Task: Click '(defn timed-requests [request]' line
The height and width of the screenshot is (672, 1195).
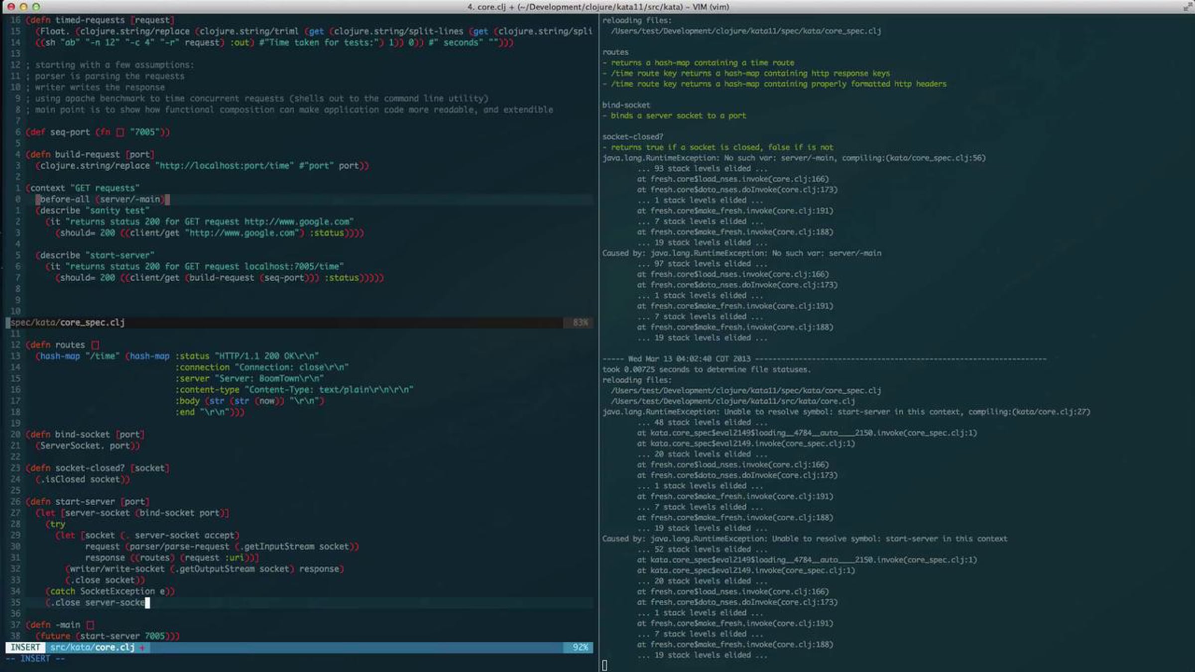Action: (x=100, y=20)
